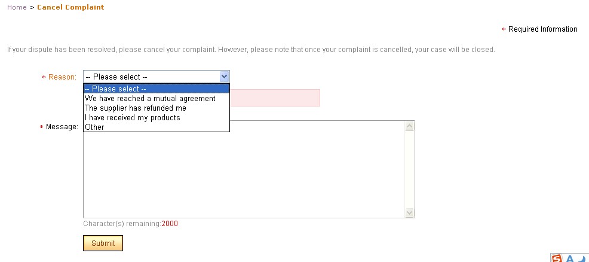Click the Reason field label
Viewport: 589px width, 262px height.
pos(62,77)
